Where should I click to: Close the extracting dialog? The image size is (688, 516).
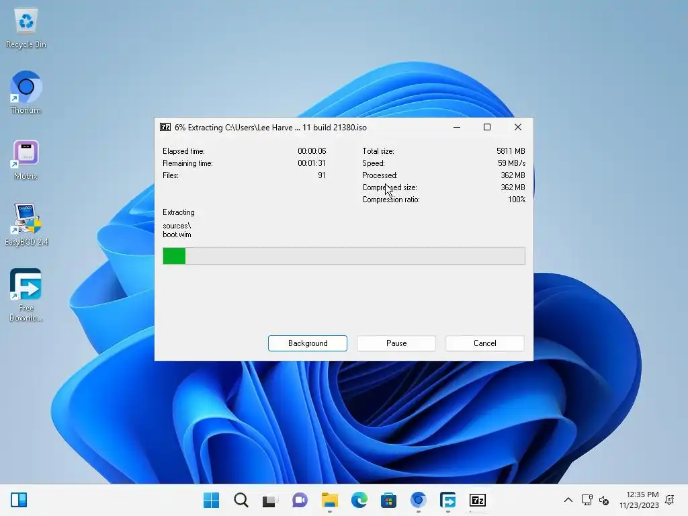[x=518, y=127]
